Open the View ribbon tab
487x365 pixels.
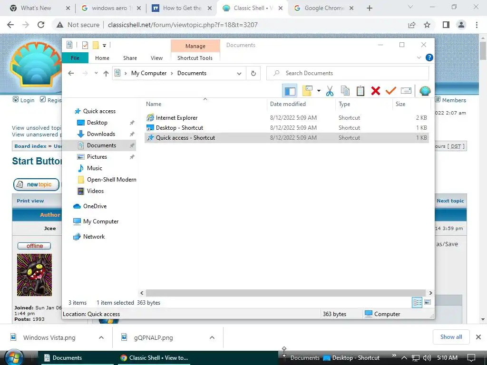point(156,58)
